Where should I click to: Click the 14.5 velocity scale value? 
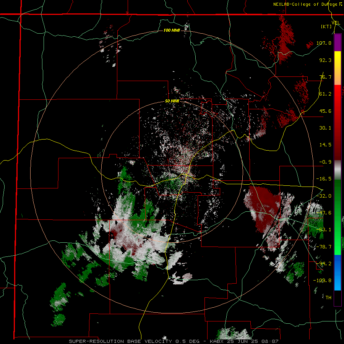tap(325, 145)
